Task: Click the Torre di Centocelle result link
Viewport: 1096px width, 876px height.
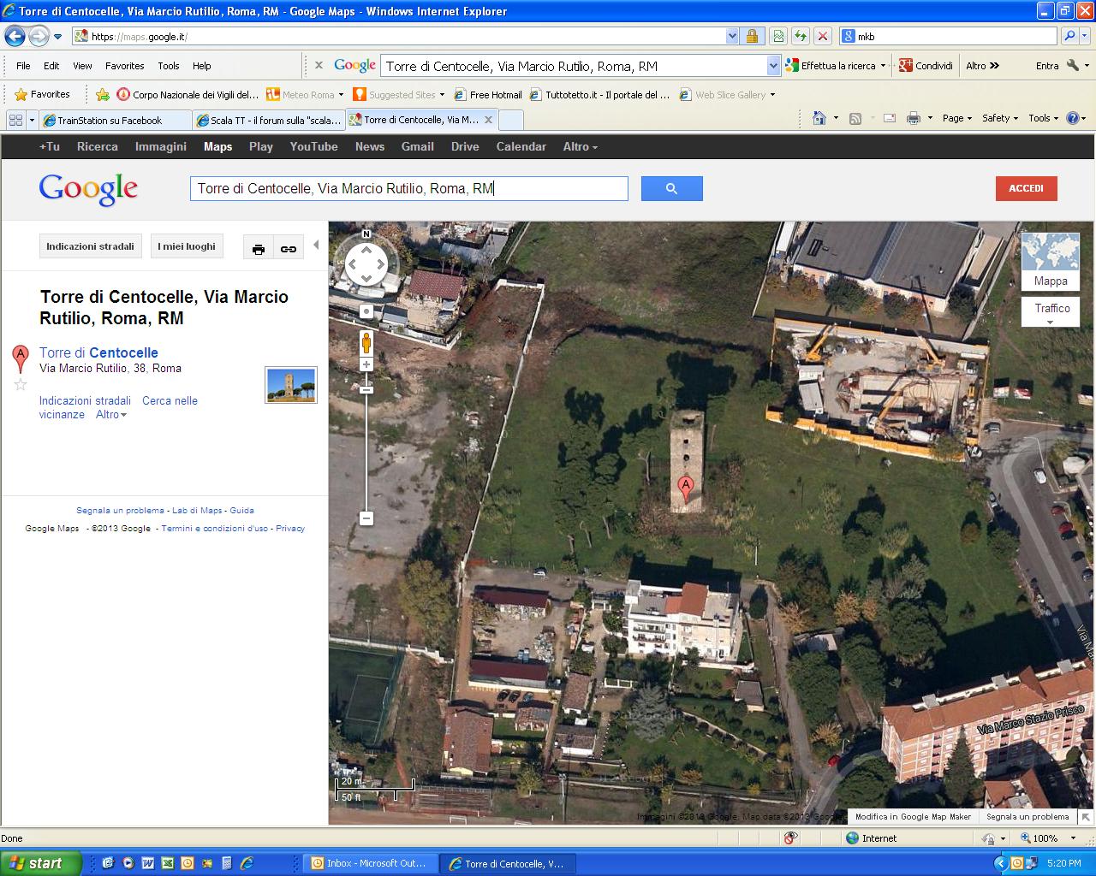Action: [98, 352]
